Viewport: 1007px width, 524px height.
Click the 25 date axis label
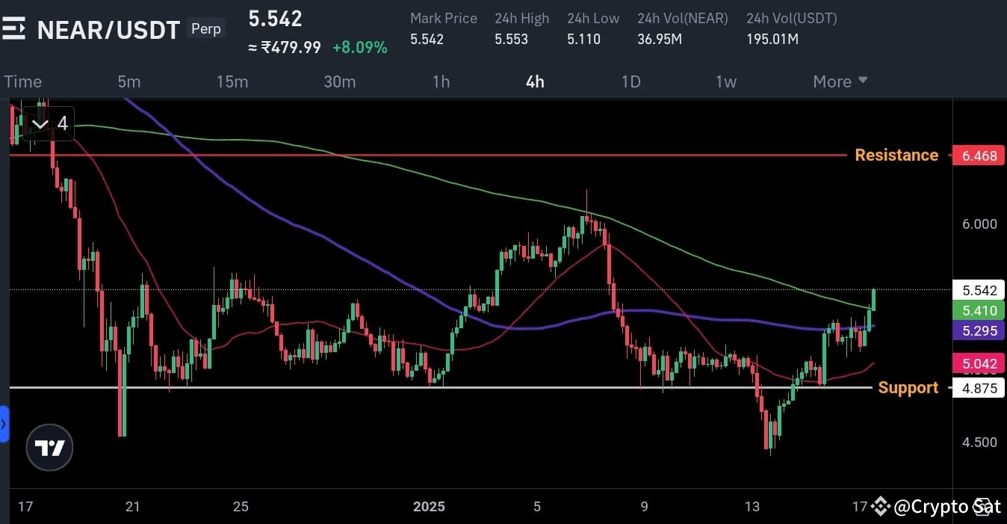click(x=241, y=507)
